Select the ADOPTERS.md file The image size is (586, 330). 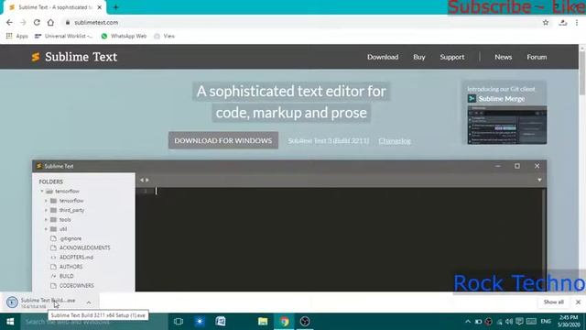coord(76,257)
